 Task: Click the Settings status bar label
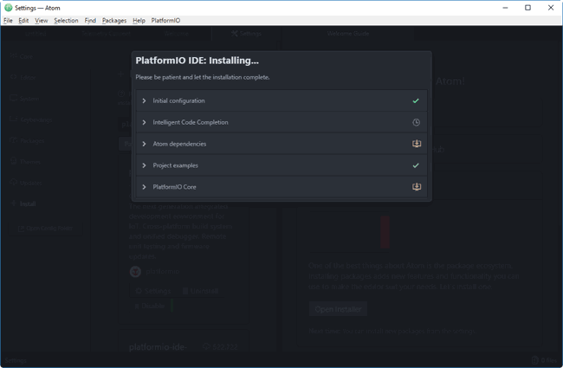(16, 360)
